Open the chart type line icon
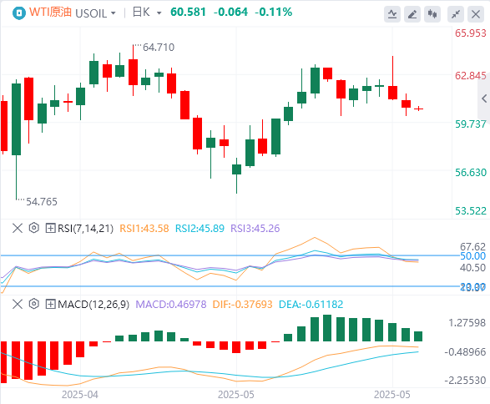 (x=392, y=14)
